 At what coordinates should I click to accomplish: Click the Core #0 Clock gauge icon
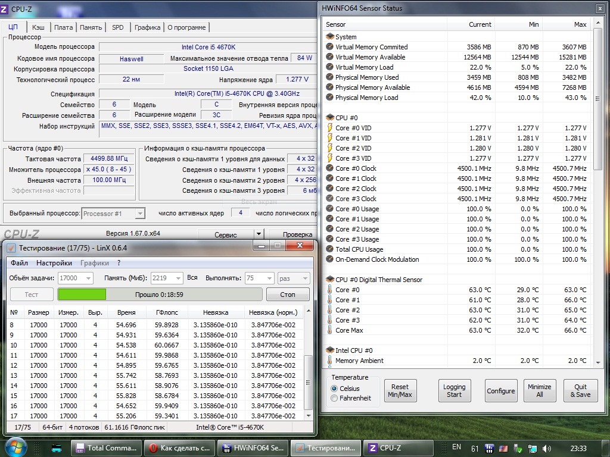tap(330, 168)
